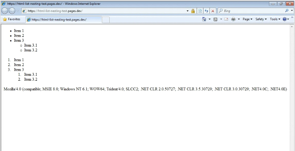Expand the Home button dropdown arrow
The height and width of the screenshot is (151, 295).
tap(210, 19)
